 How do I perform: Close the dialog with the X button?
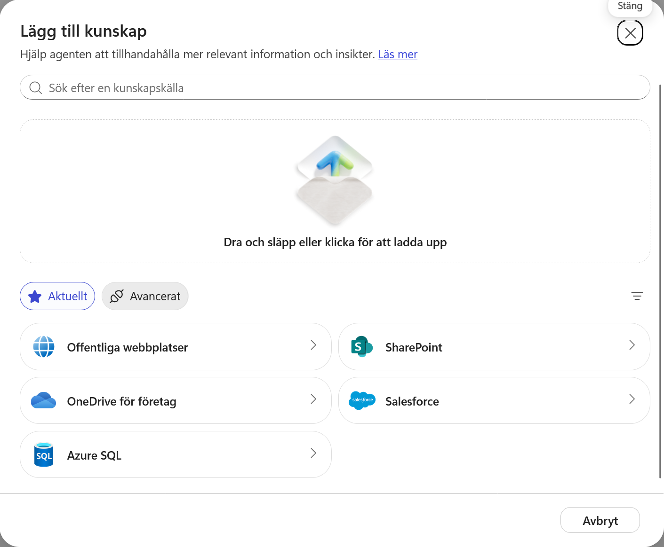tap(630, 33)
